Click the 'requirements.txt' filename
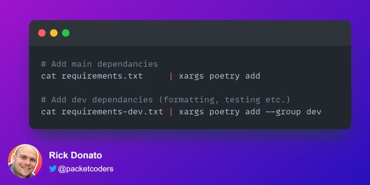The height and width of the screenshot is (185, 370). tap(102, 76)
